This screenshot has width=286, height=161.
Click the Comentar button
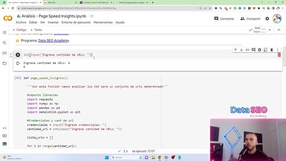point(224,19)
